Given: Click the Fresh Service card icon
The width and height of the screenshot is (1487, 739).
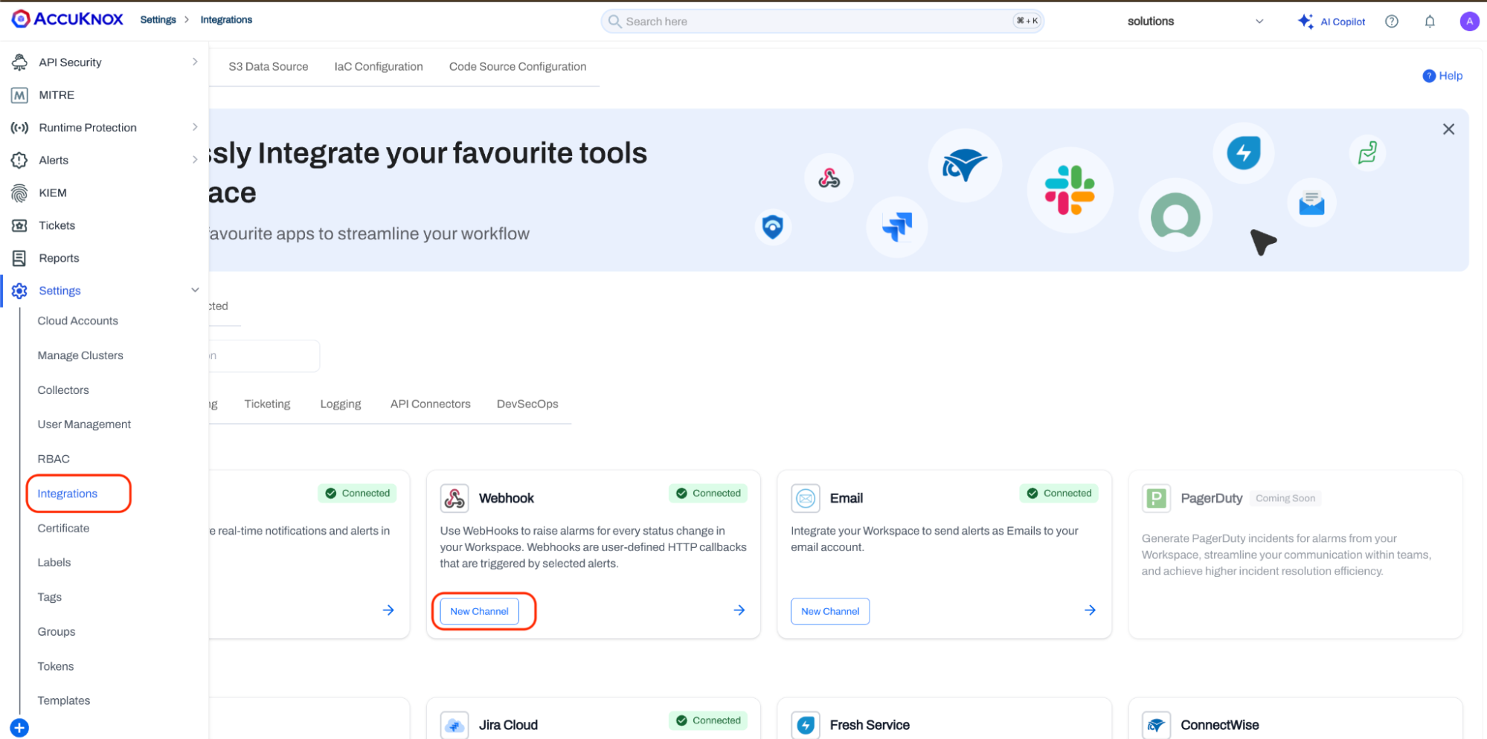Looking at the screenshot, I should (806, 725).
